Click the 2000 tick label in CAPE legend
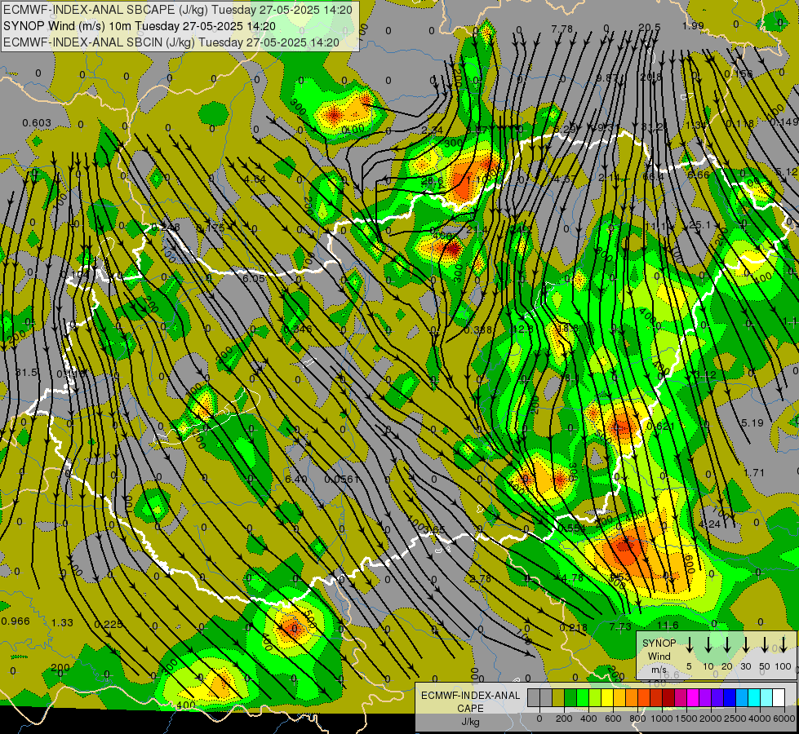Screen dimensions: 799x734 711,719
